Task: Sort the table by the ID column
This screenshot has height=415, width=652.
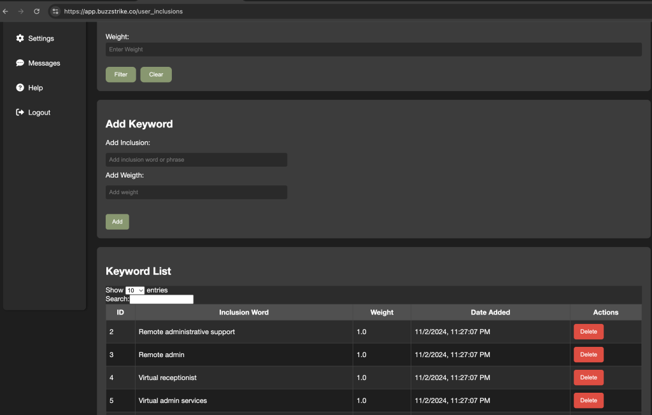Action: [x=120, y=313]
